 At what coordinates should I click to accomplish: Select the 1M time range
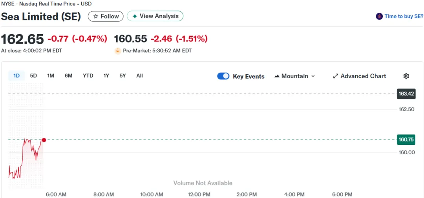[x=51, y=76]
